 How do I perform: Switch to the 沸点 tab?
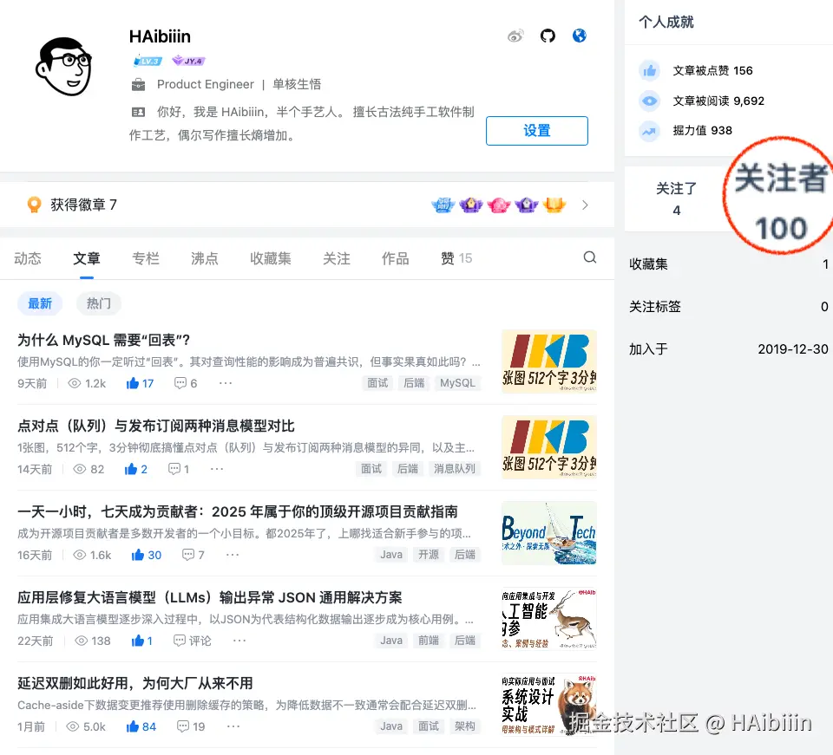pos(205,257)
